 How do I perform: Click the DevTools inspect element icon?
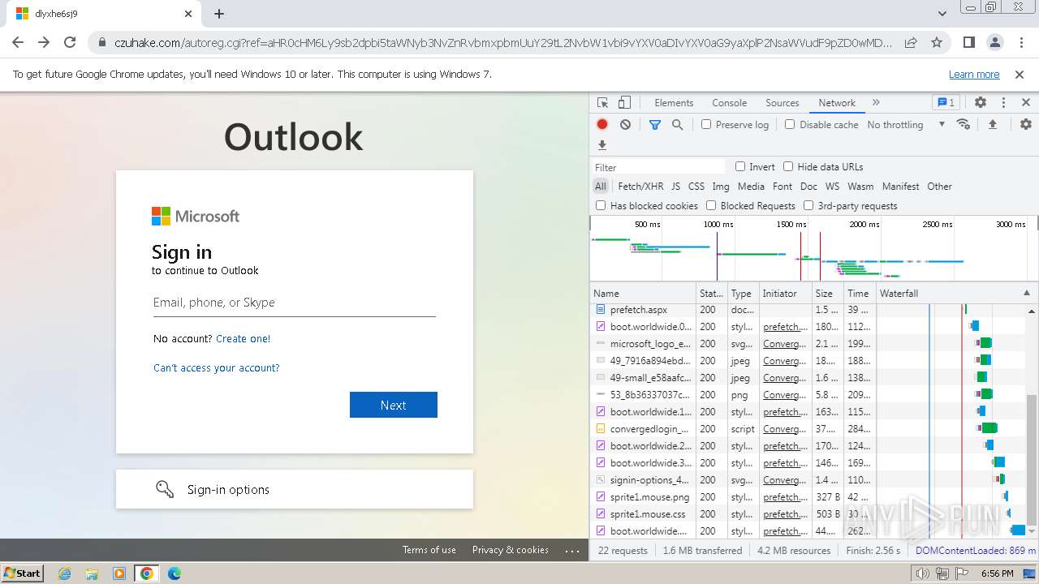(x=602, y=103)
